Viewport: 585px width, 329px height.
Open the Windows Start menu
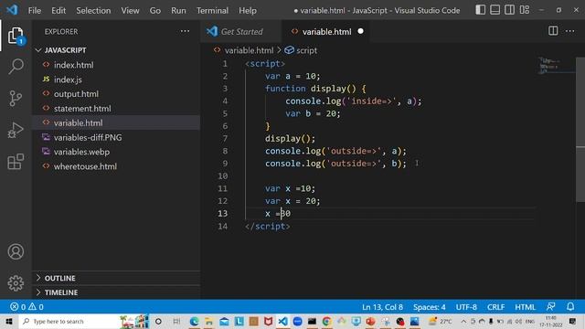[x=9, y=321]
